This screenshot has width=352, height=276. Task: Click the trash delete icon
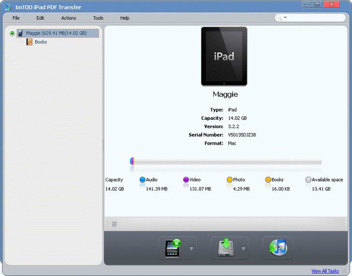click(115, 224)
